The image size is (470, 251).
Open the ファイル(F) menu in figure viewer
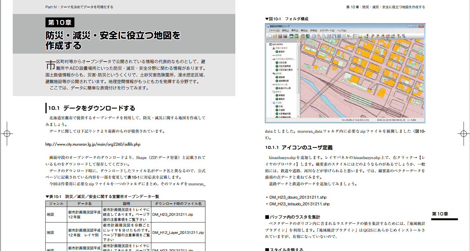pos(274,30)
